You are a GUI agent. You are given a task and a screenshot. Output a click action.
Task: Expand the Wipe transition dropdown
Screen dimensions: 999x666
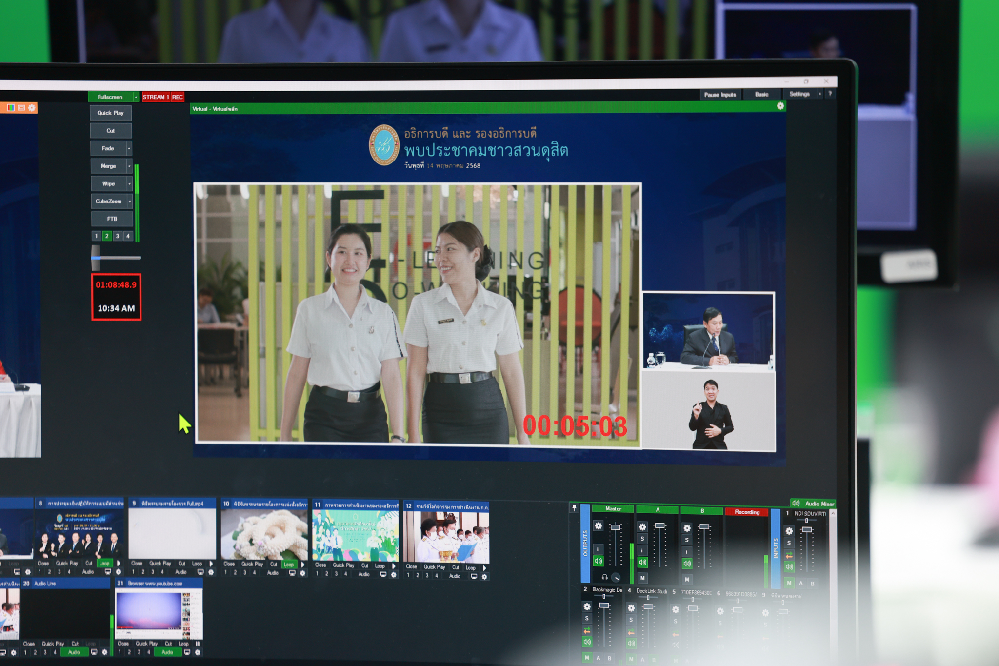(129, 183)
